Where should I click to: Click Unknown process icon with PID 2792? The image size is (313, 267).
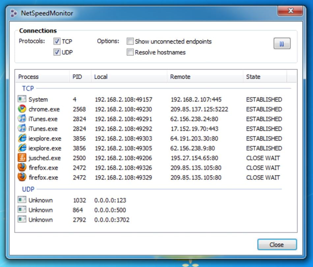[x=22, y=219]
